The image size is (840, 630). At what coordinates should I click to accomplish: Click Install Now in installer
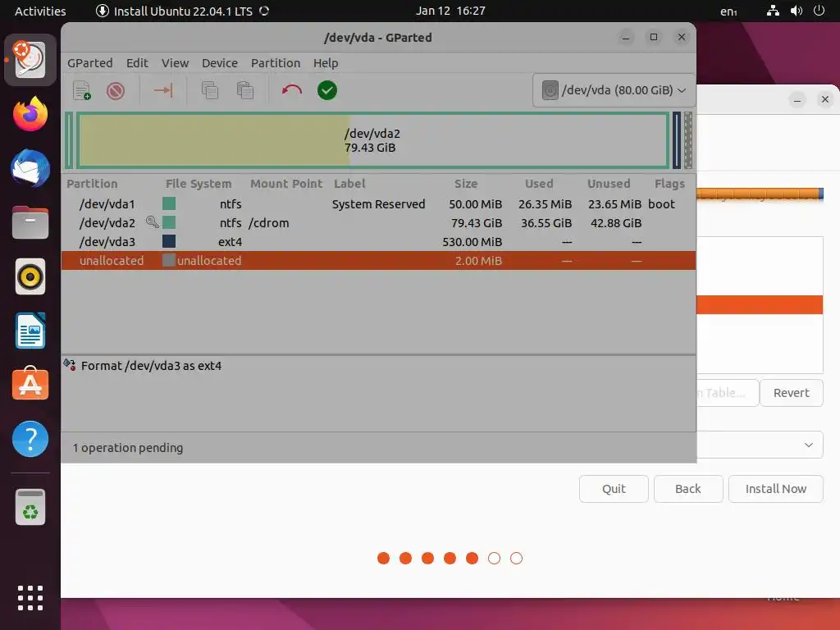point(776,489)
